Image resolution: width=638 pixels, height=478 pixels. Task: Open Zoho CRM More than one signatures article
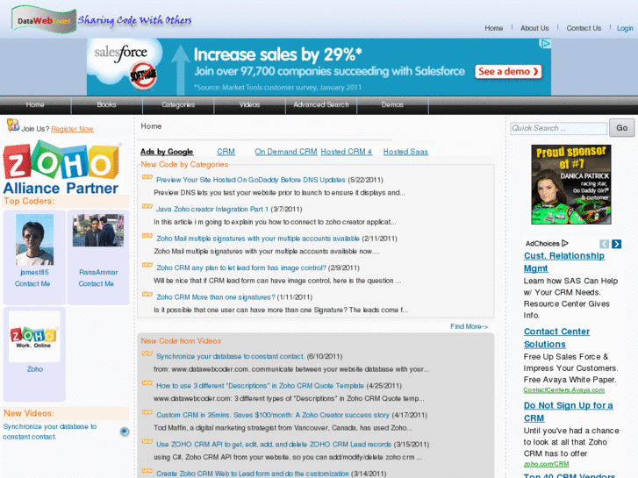tap(216, 297)
